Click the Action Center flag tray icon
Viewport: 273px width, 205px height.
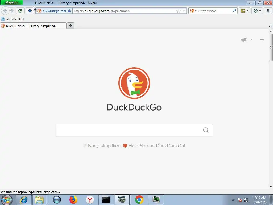point(240,200)
